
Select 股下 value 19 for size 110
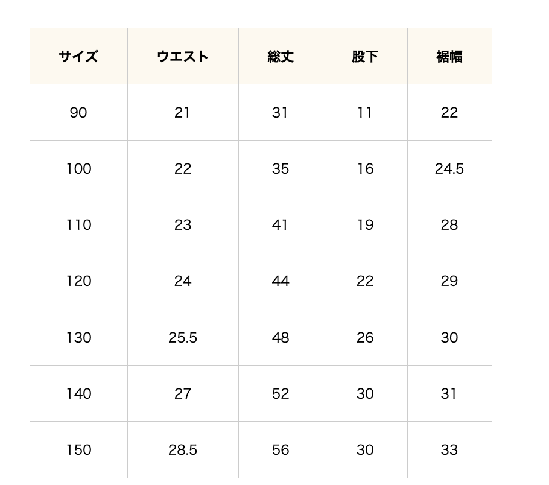[x=365, y=225]
